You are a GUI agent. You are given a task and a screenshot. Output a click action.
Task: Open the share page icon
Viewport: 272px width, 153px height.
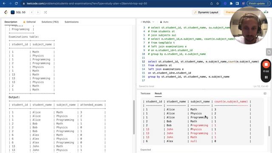[x=212, y=3]
